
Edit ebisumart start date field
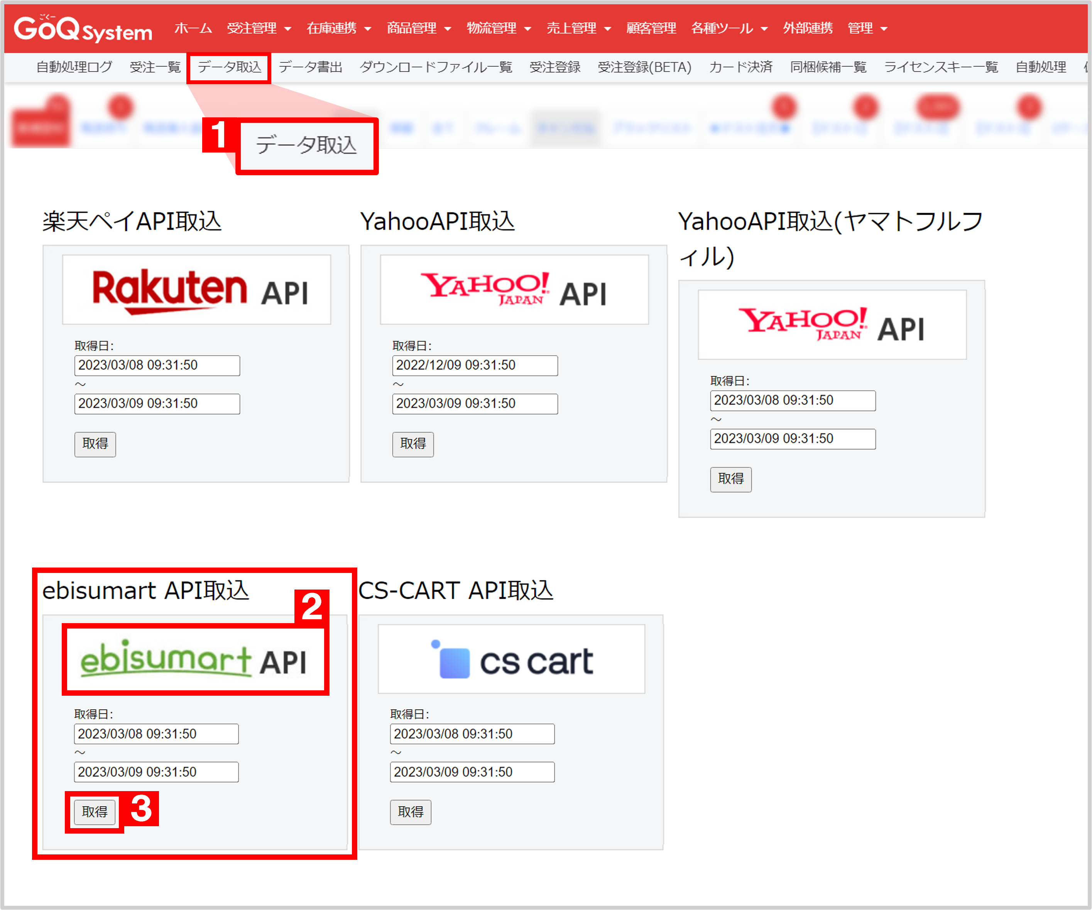pyautogui.click(x=157, y=734)
